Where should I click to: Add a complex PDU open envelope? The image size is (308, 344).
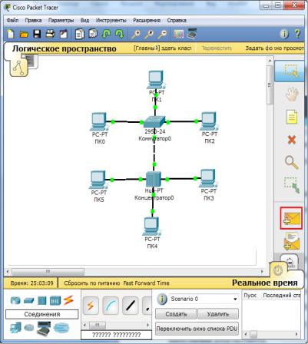pos(291,241)
